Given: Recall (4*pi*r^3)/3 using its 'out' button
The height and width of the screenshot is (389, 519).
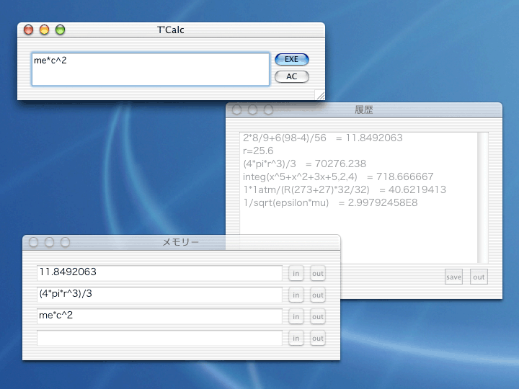Looking at the screenshot, I should tap(318, 295).
